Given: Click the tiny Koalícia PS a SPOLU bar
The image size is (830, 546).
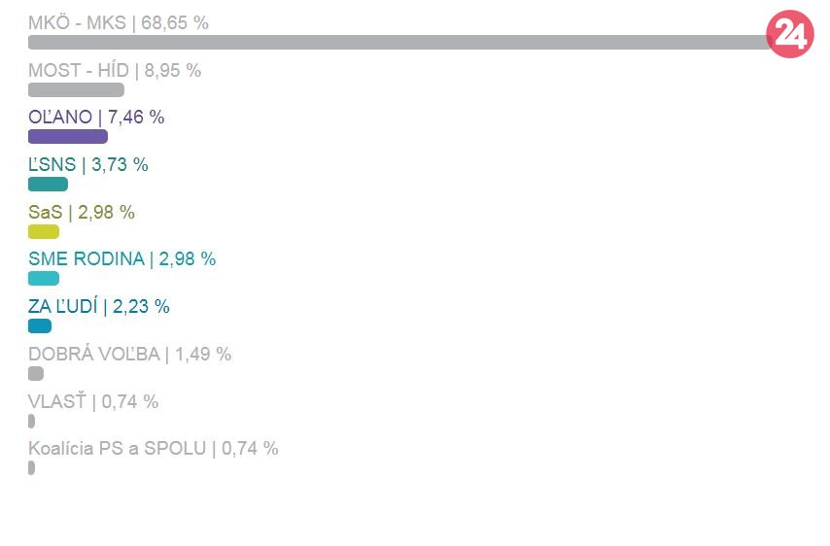Looking at the screenshot, I should pyautogui.click(x=32, y=468).
